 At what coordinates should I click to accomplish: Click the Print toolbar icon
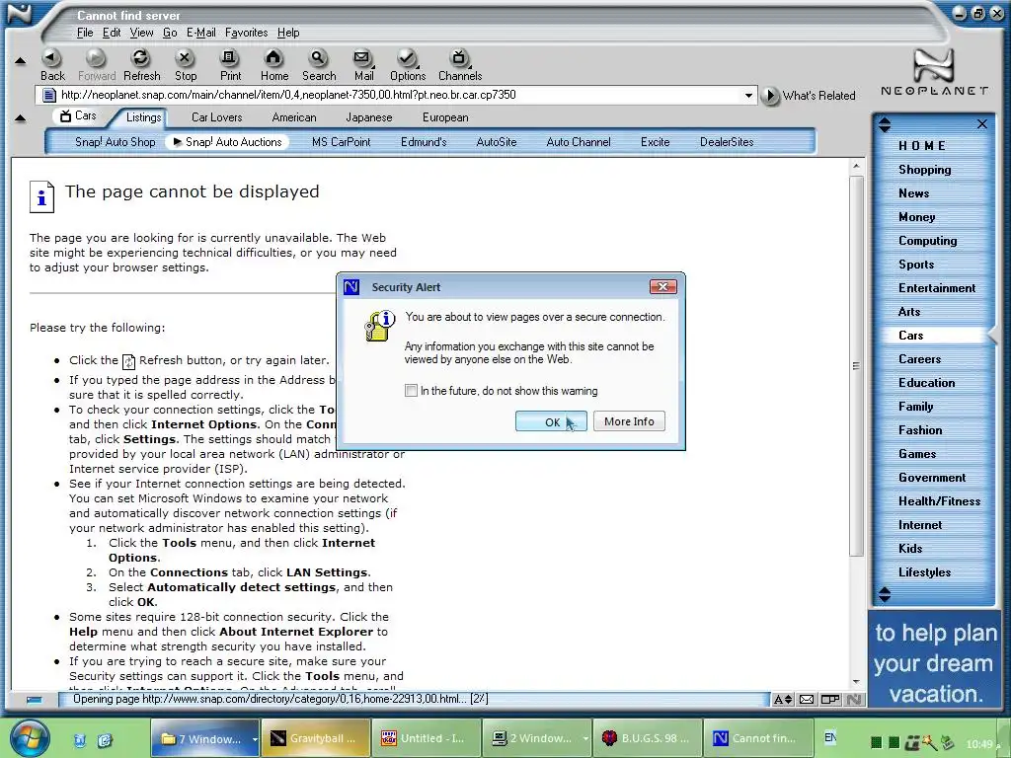(229, 59)
